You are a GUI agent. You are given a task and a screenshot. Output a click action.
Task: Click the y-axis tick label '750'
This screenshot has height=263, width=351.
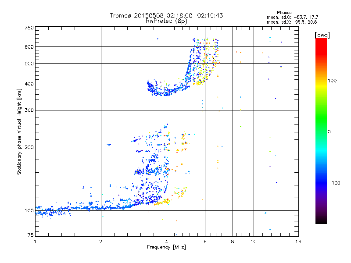pos(29,28)
